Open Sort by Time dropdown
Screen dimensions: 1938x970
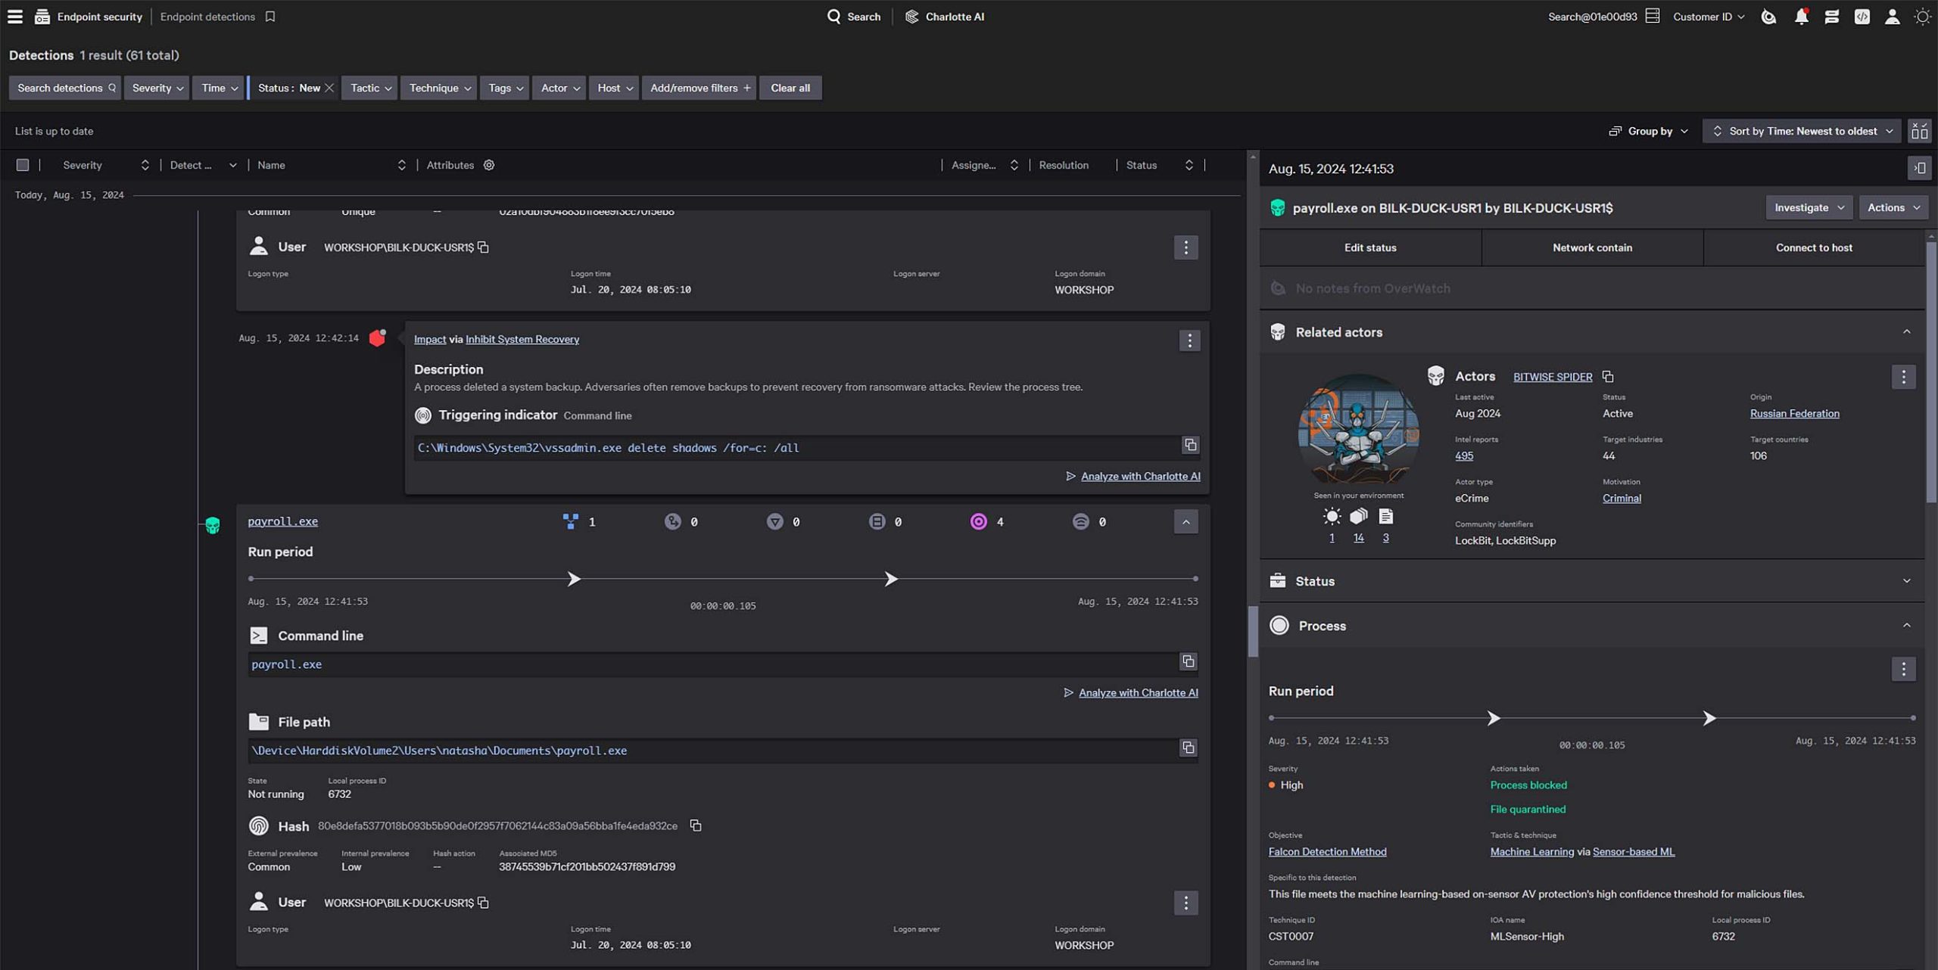tap(1802, 131)
